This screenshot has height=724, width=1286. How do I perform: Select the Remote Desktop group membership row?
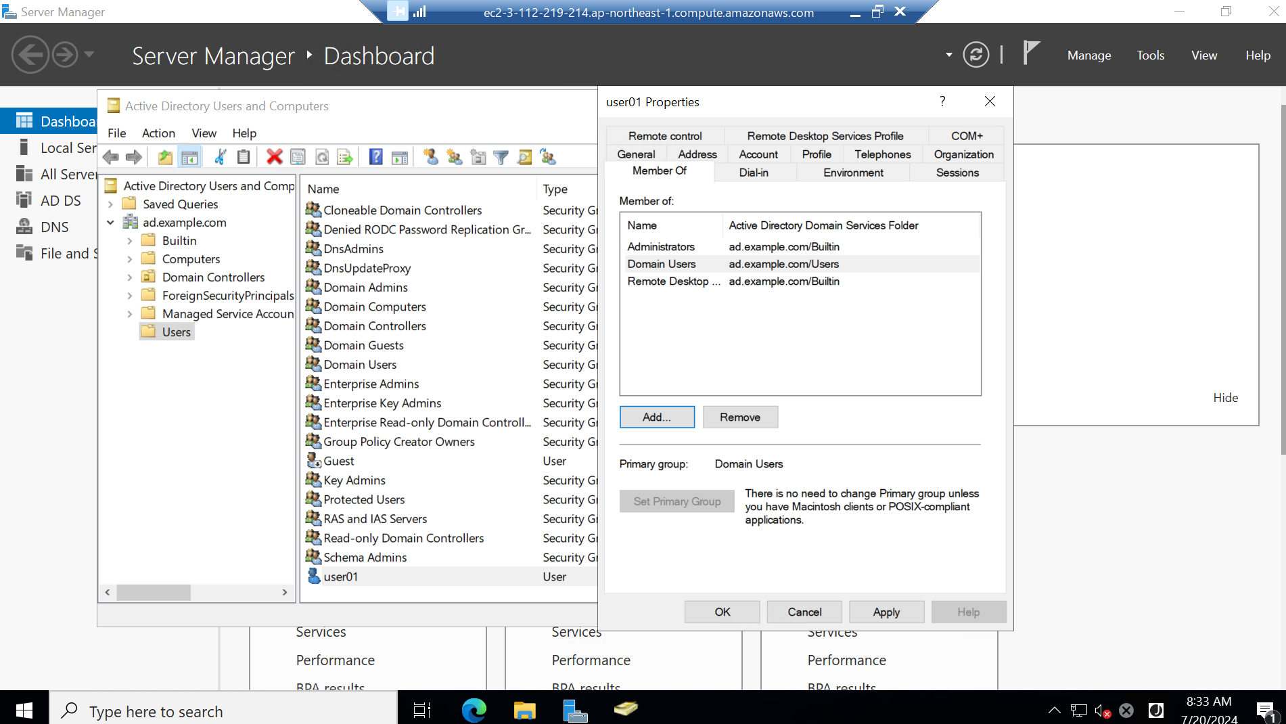[x=800, y=281]
